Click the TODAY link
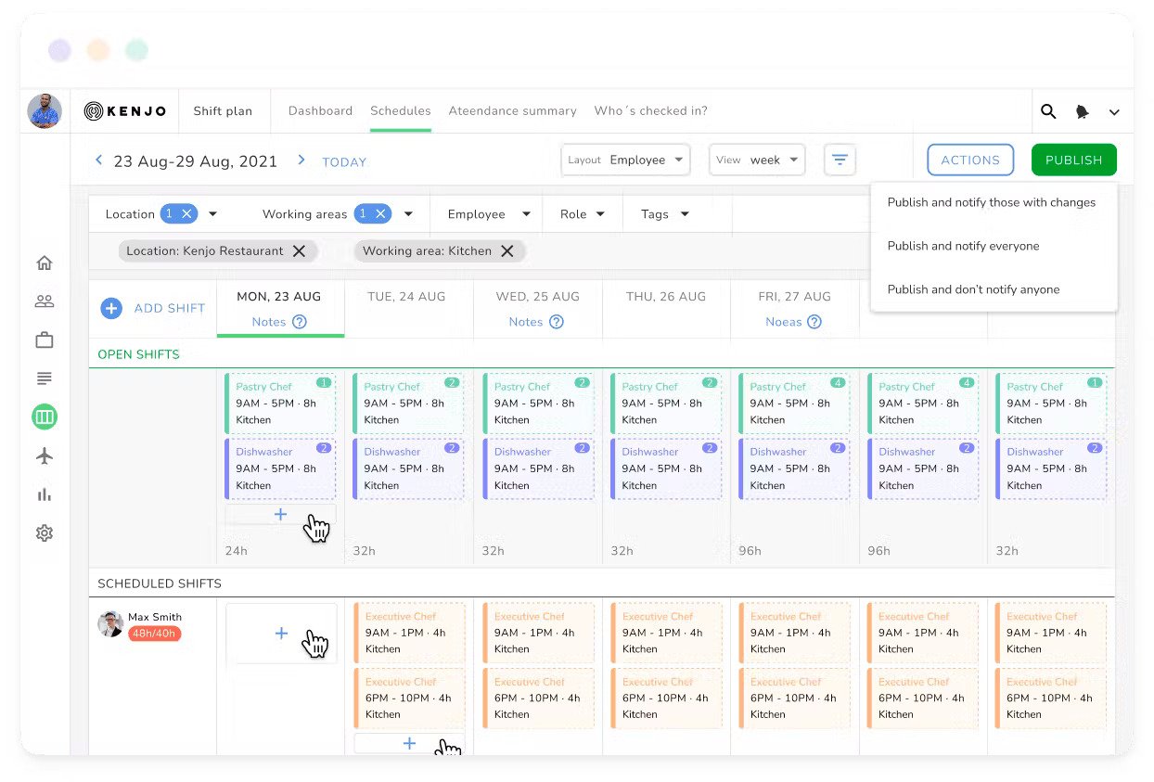The width and height of the screenshot is (1154, 782). pos(344,162)
